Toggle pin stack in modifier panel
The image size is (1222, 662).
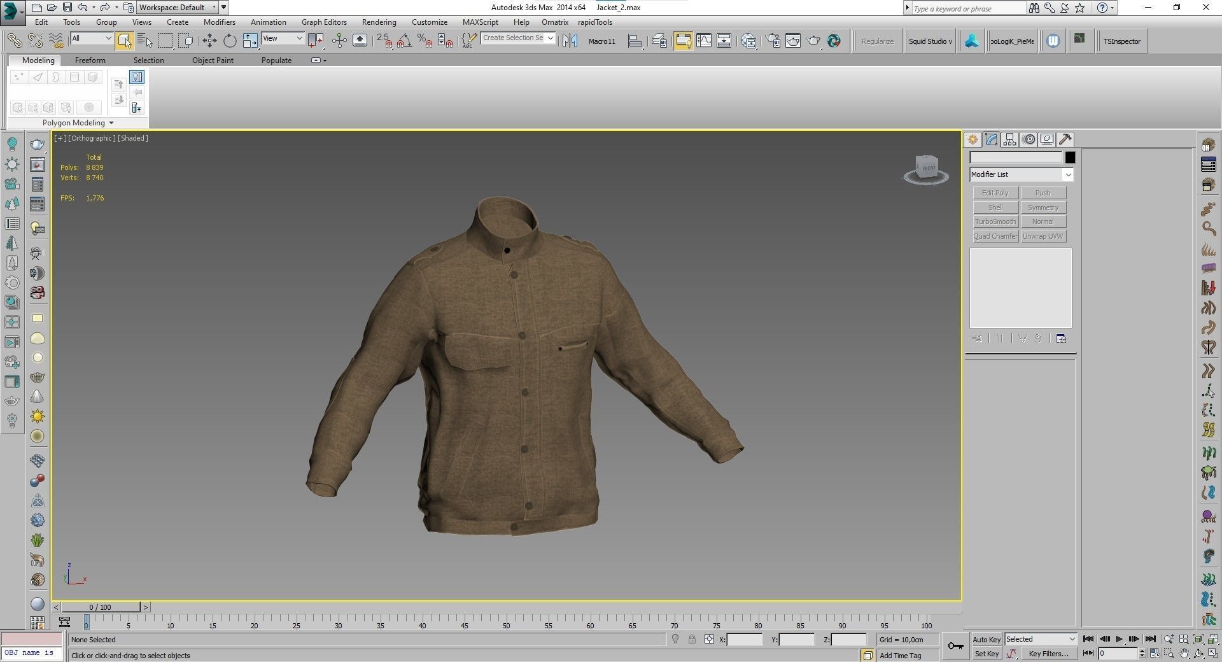point(977,339)
